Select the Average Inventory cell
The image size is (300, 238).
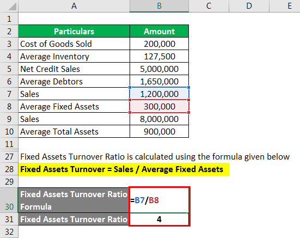tap(74, 56)
